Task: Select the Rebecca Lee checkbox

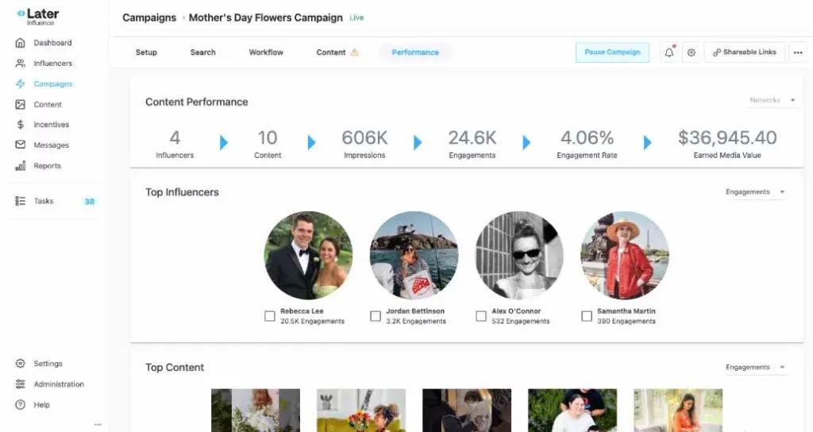Action: pos(270,316)
